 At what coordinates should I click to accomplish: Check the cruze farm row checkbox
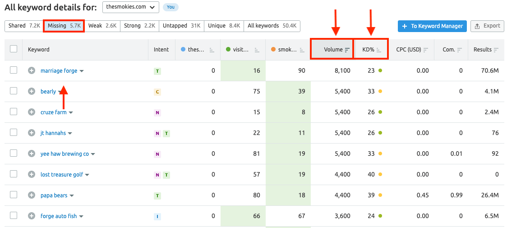pyautogui.click(x=13, y=112)
